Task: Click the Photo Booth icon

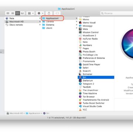Action: point(80,52)
